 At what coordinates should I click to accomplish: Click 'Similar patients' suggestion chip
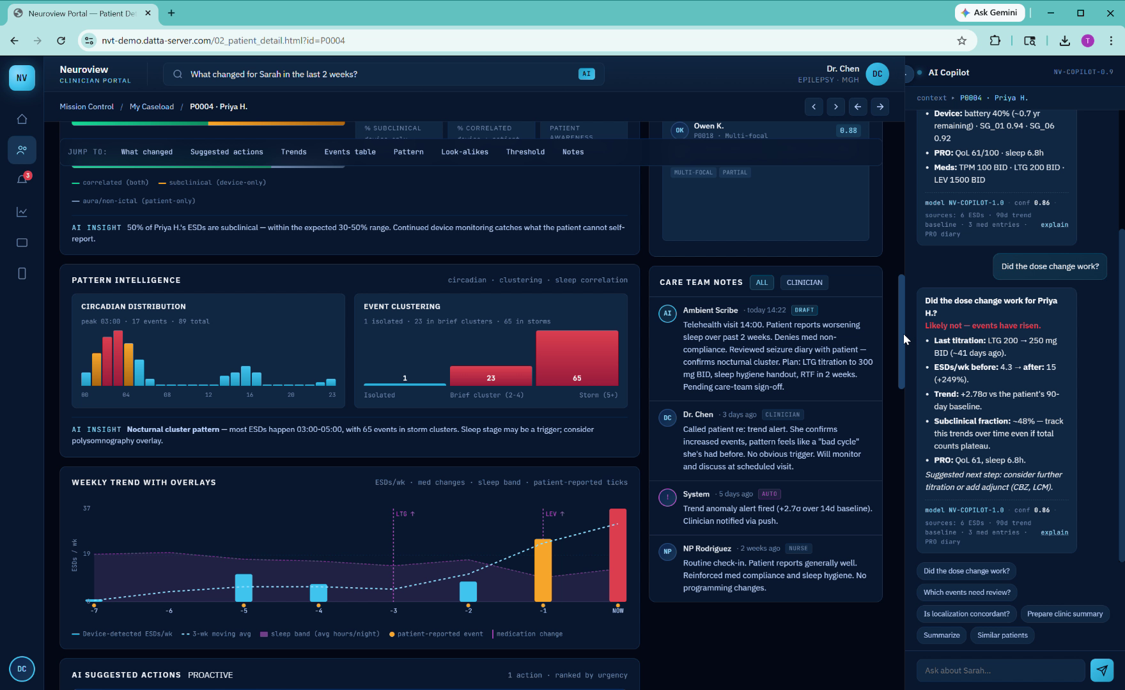click(1002, 635)
